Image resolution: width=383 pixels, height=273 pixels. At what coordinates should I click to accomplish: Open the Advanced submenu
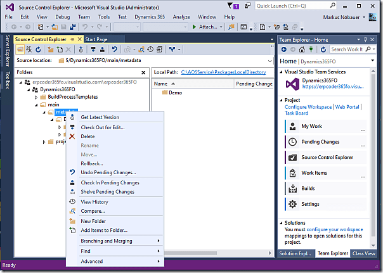click(x=115, y=262)
